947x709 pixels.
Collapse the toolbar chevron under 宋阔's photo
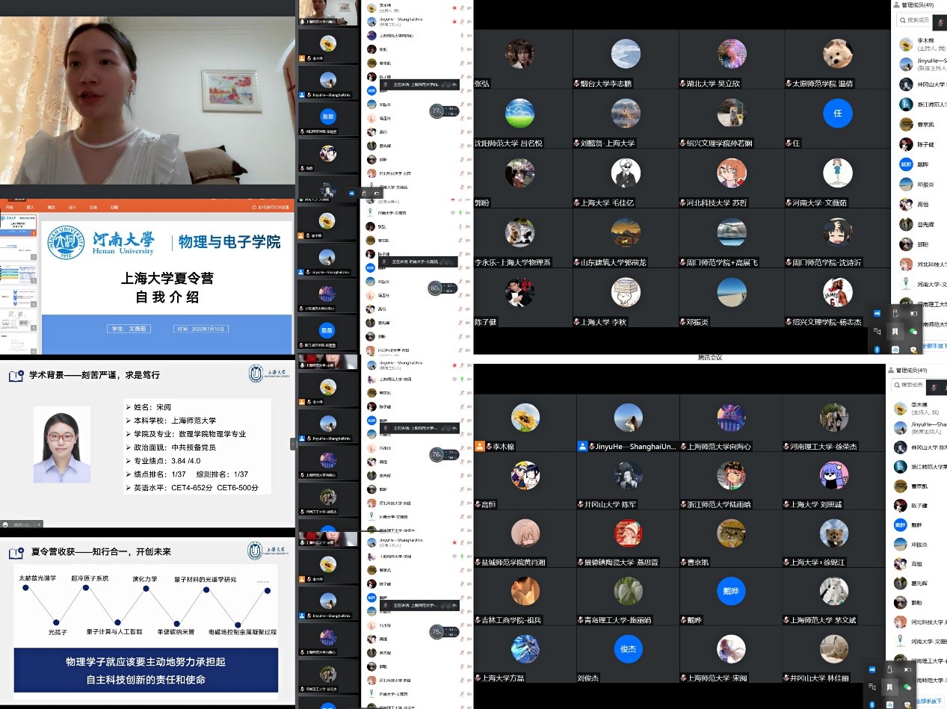click(40, 524)
